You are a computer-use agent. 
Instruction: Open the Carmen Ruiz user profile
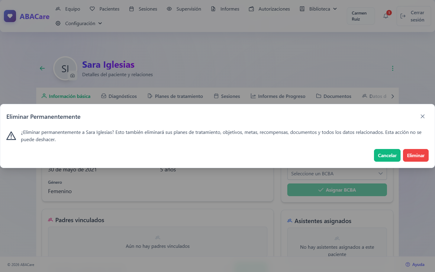[361, 16]
